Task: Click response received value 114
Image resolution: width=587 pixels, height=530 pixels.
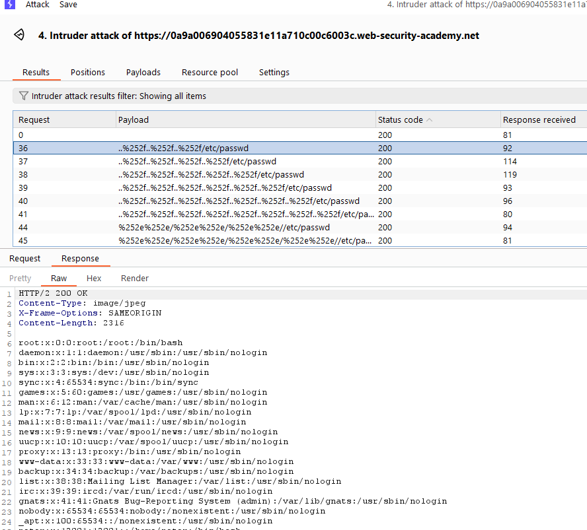Action: tap(510, 162)
